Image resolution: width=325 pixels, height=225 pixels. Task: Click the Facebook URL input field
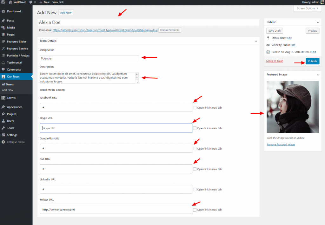[116, 107]
